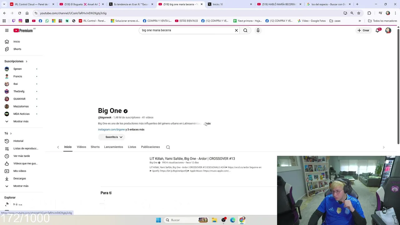Open a new browser tab

[x=357, y=4]
